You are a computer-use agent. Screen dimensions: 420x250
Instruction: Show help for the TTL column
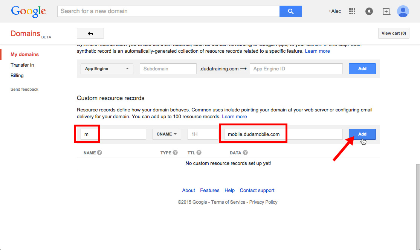(x=199, y=152)
